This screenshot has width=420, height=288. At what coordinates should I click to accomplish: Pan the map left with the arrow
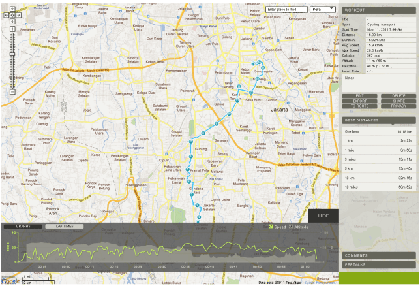point(6,15)
